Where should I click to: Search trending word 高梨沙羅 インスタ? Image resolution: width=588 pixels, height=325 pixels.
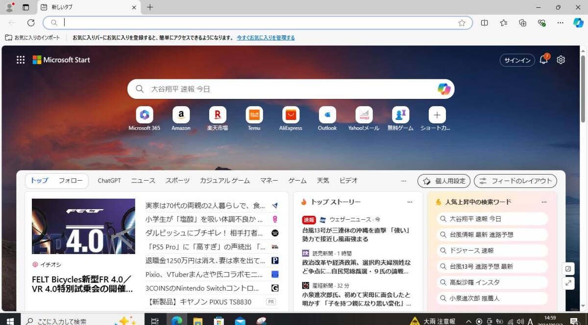click(x=492, y=282)
